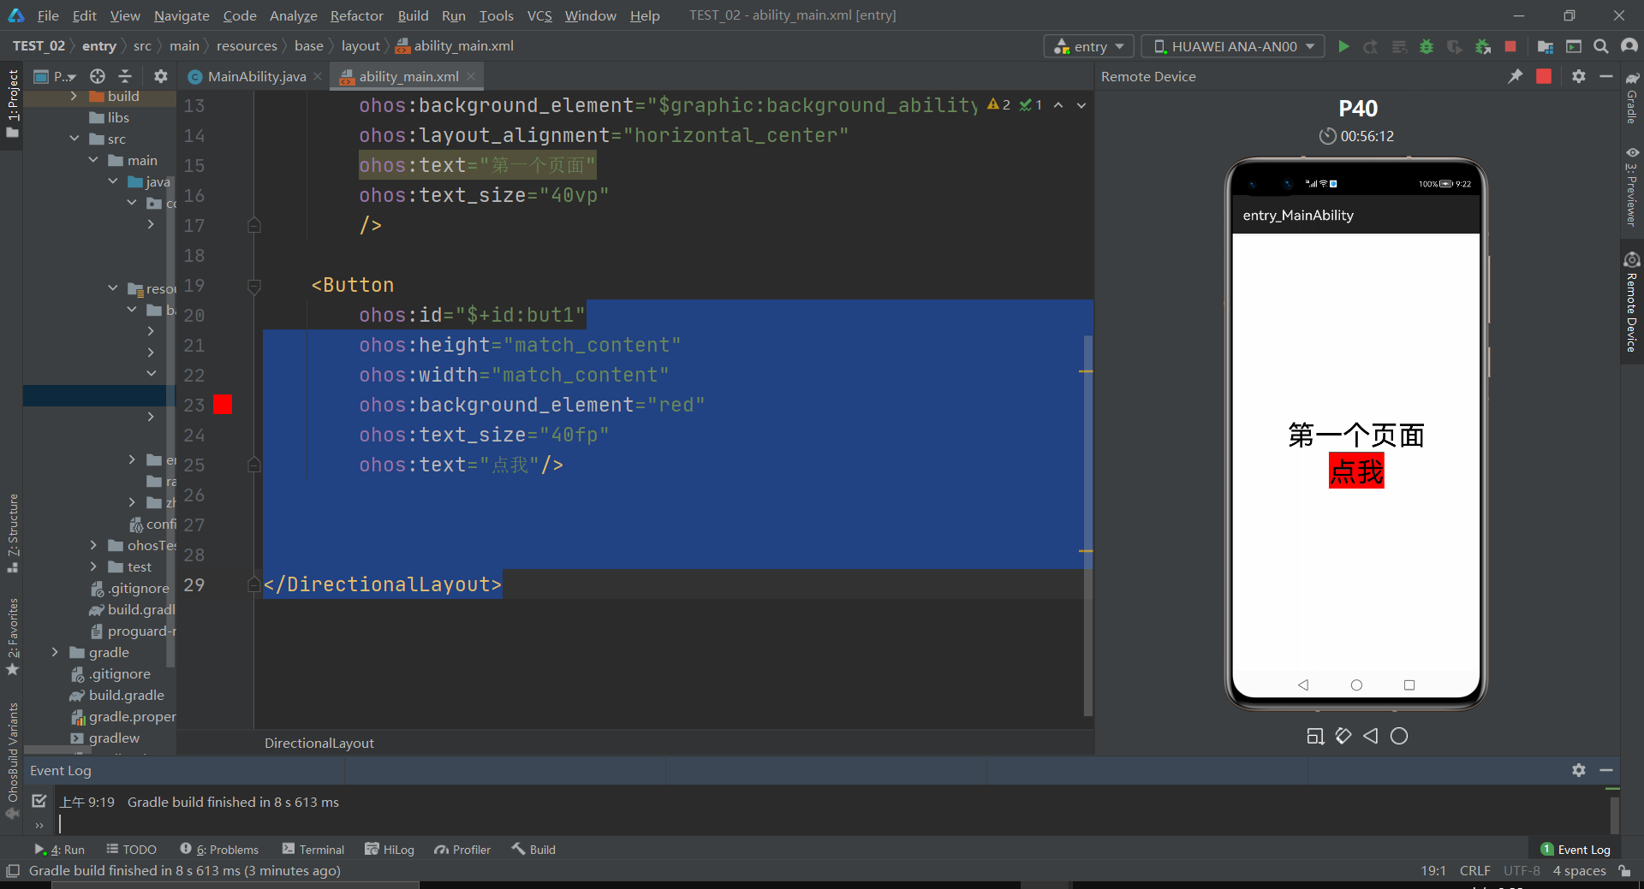Viewport: 1644px width, 889px height.
Task: Toggle the Gradle side tool window
Action: [1632, 99]
